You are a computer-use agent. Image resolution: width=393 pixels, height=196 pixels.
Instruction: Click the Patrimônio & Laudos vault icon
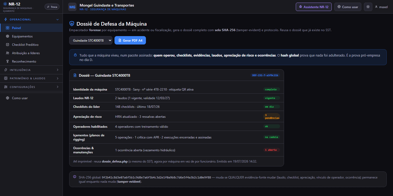pyautogui.click(x=6, y=78)
